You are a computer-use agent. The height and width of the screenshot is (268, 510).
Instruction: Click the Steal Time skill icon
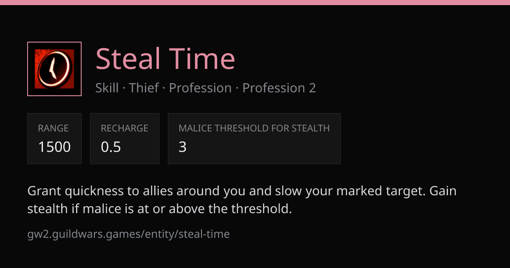(54, 69)
